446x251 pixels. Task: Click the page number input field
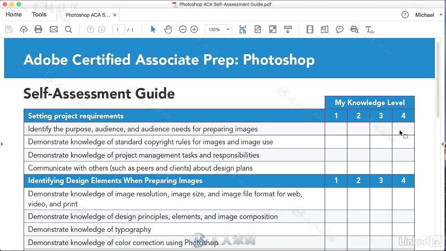pos(118,30)
